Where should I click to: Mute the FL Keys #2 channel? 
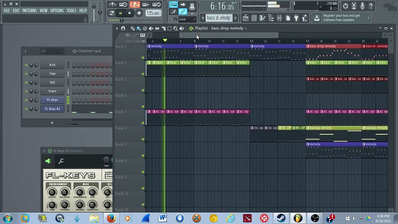point(26,109)
